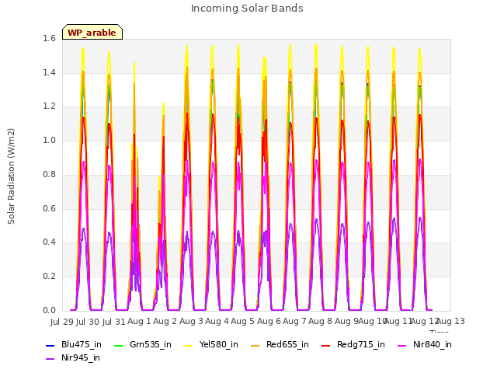Viewport: 497px width, 373px height.
Task: Click the magenta Nir840_in legend color marker
Action: click(402, 345)
